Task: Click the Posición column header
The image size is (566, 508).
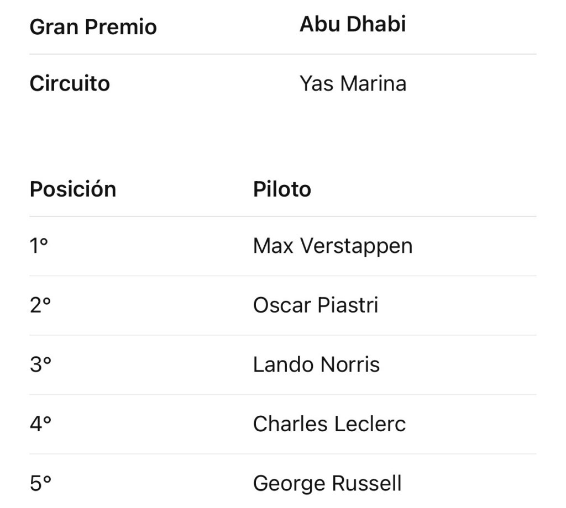Action: point(73,189)
